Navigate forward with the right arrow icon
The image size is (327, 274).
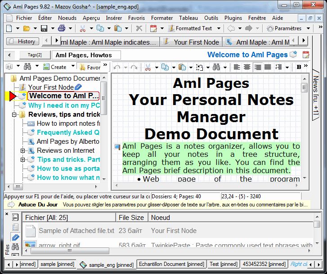tap(249, 28)
